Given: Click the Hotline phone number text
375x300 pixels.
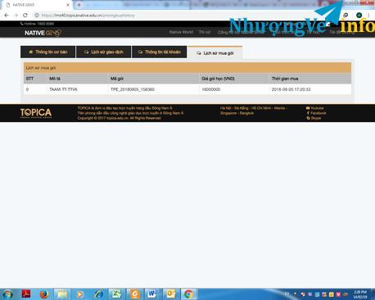Looking at the screenshot, I should click(38, 24).
